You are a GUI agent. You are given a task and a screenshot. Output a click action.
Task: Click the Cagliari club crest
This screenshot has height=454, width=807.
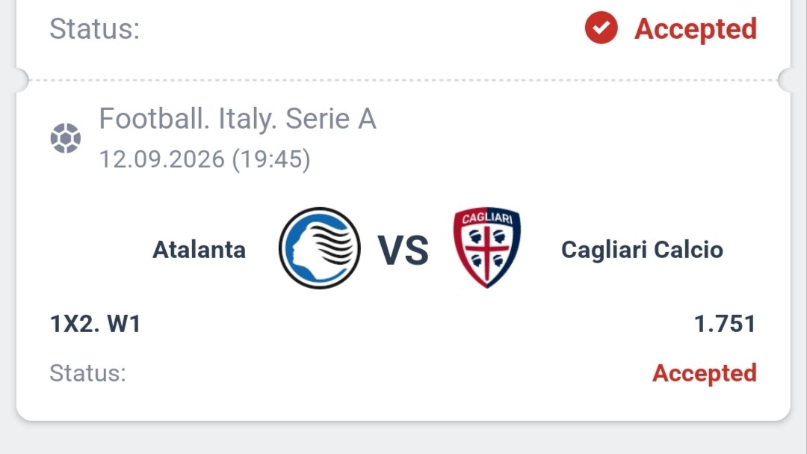(x=487, y=248)
